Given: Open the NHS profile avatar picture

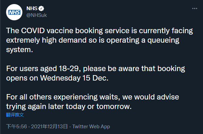Looking at the screenshot, I should pos(14,12).
